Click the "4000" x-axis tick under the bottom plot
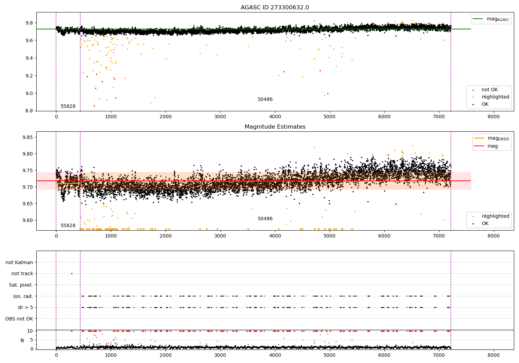 click(x=275, y=355)
